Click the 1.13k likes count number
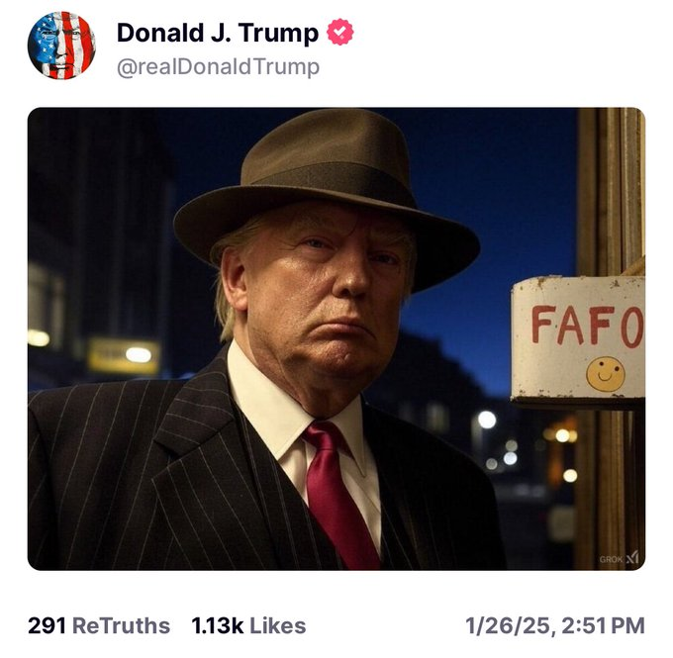Screen dimensions: 673x658 pos(218,625)
